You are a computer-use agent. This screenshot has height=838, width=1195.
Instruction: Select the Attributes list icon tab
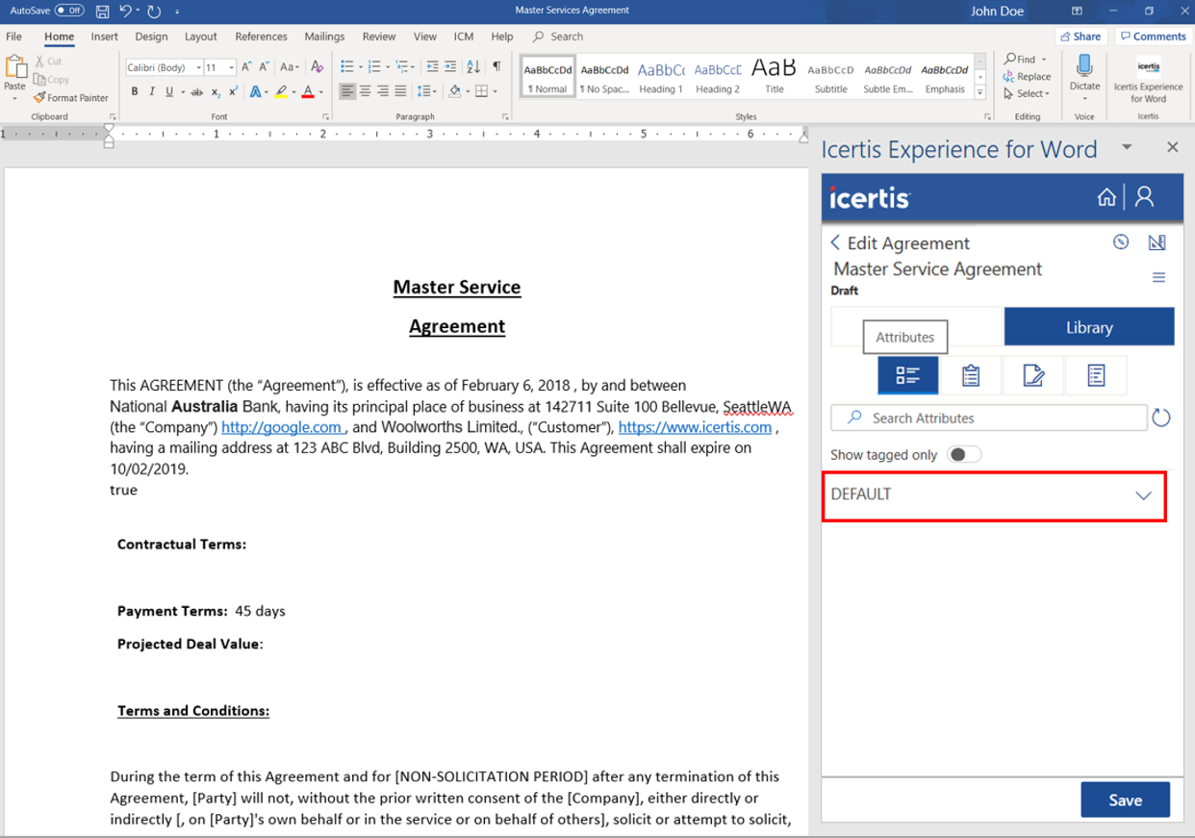(907, 375)
